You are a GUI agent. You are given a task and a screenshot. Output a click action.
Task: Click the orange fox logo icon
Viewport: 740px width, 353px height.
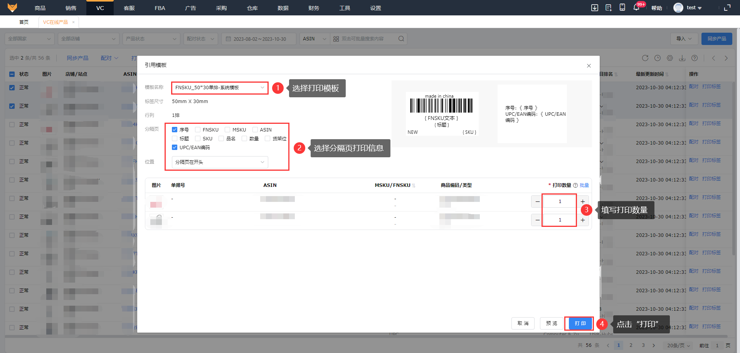point(12,8)
